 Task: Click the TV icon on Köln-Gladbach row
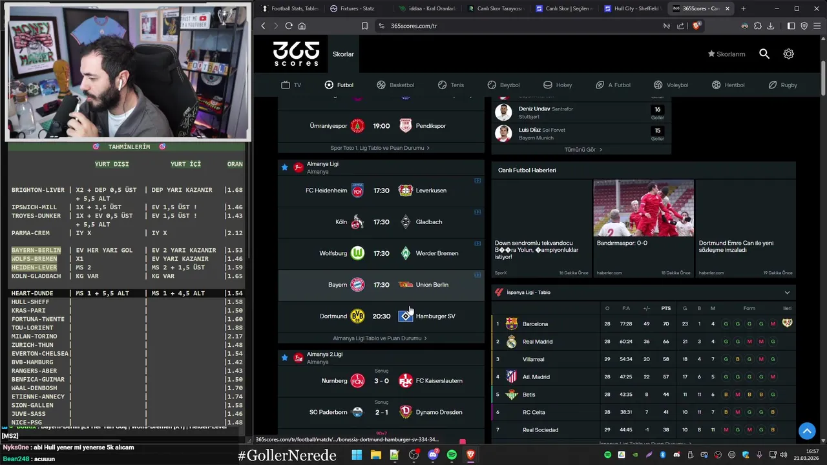[477, 212]
